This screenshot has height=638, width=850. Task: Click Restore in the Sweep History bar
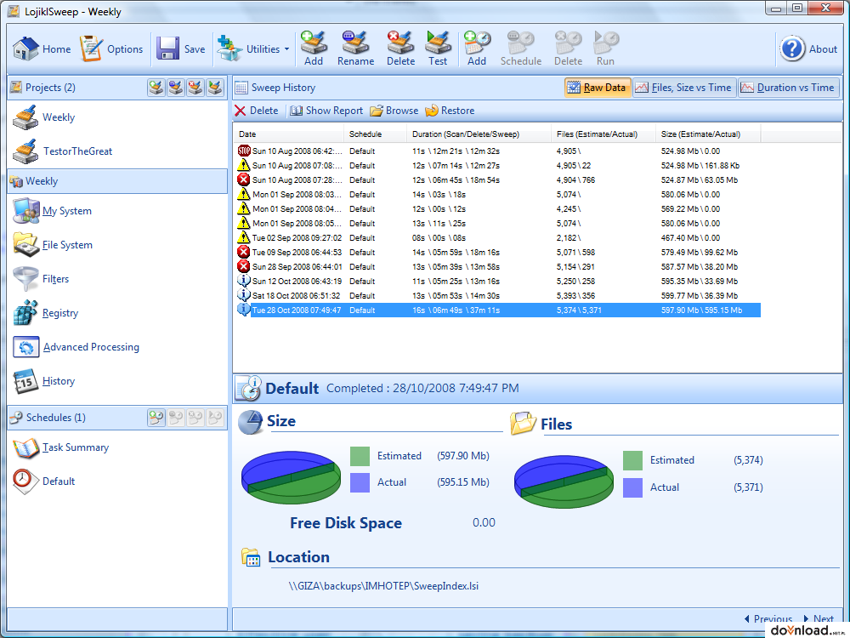pos(450,111)
